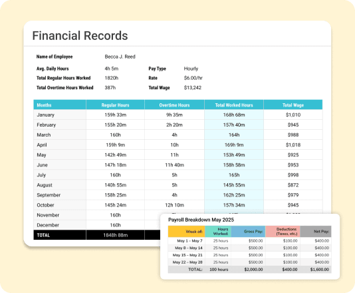Click October total worked 157h 34m
Image resolution: width=355 pixels, height=293 pixels.
[234, 205]
